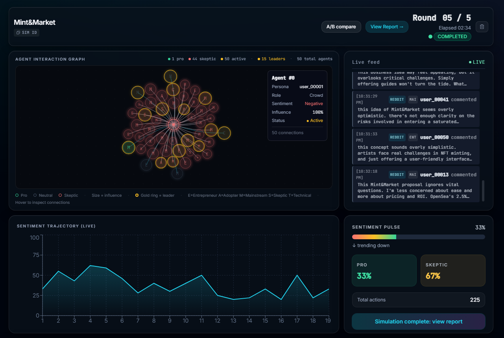Open View Report link
This screenshot has height=338, width=504.
tap(387, 27)
